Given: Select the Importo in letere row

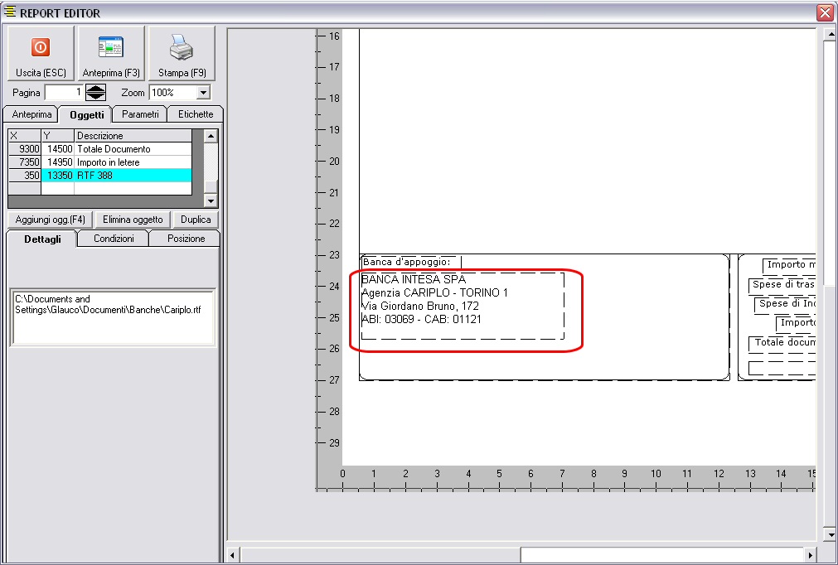Looking at the screenshot, I should [x=100, y=162].
